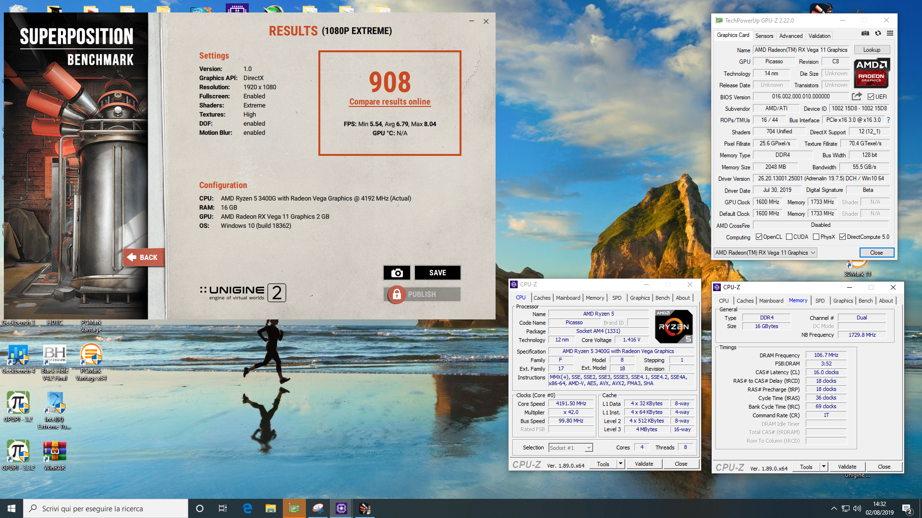Viewport: 922px width, 518px height.
Task: Click the Superposition taskbar icon
Action: tap(365, 508)
